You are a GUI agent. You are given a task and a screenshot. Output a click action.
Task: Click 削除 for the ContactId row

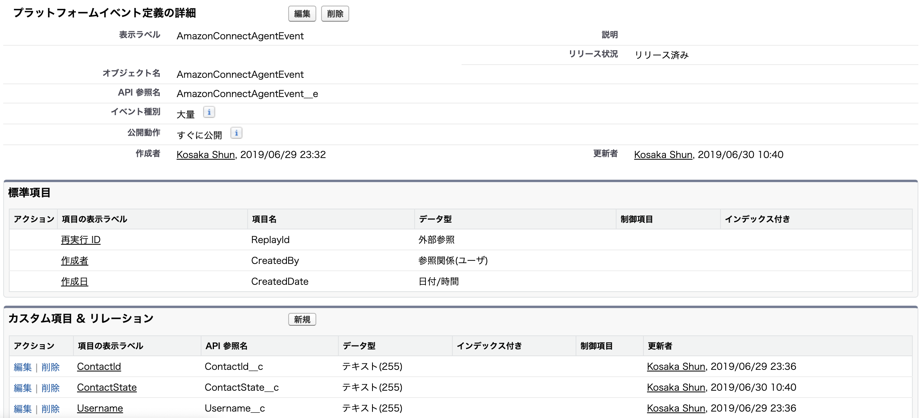point(51,367)
